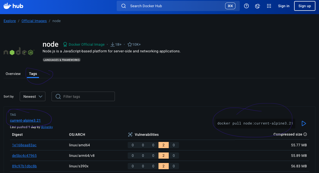The height and width of the screenshot is (173, 319).
Task: Open digest 1e168eaa83ac link
Action: 24,145
